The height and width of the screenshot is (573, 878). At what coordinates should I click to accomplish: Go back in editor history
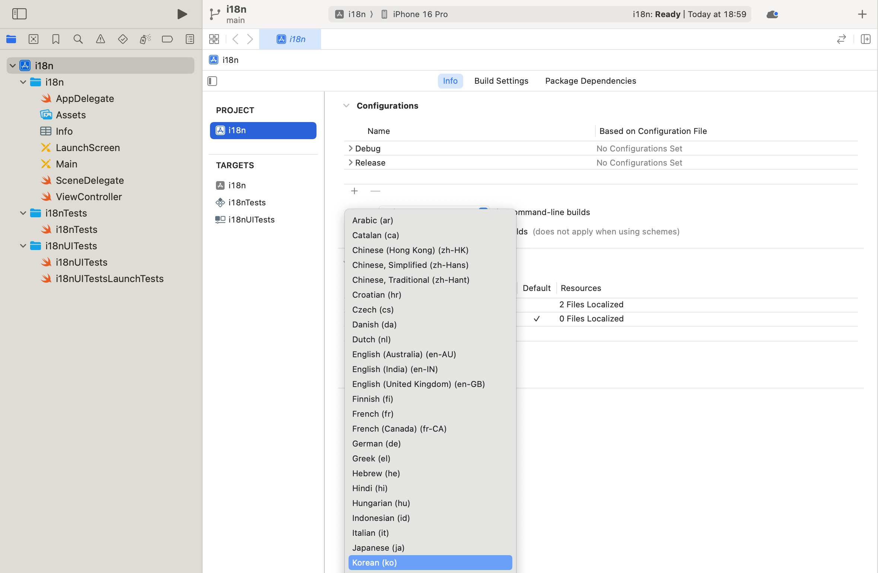point(235,39)
